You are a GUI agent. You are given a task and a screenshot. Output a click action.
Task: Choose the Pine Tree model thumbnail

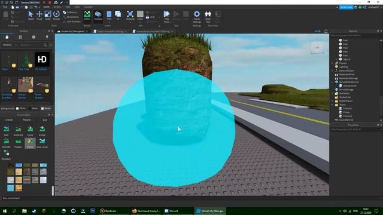[25, 59]
